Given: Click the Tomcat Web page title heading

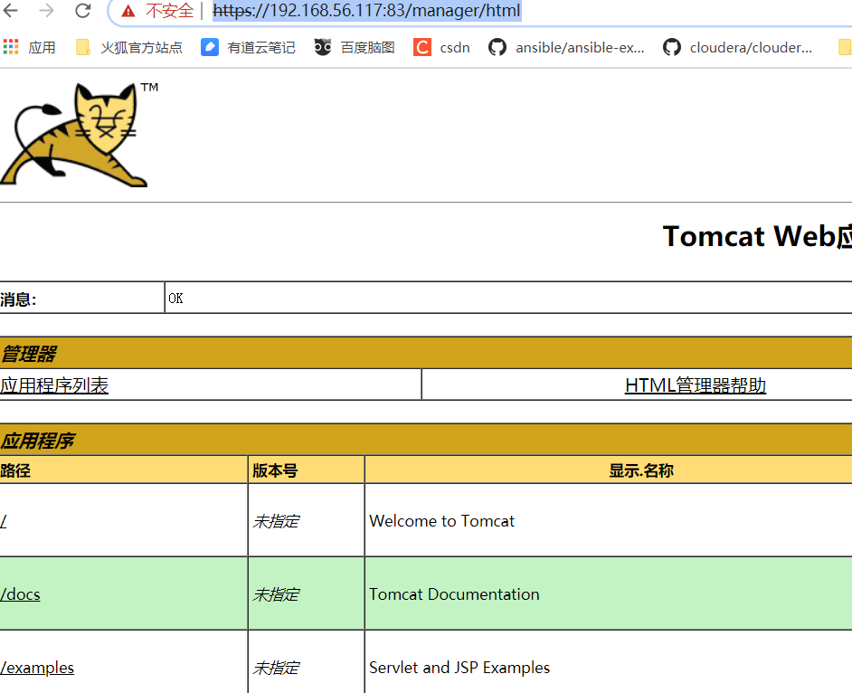Looking at the screenshot, I should pyautogui.click(x=757, y=236).
